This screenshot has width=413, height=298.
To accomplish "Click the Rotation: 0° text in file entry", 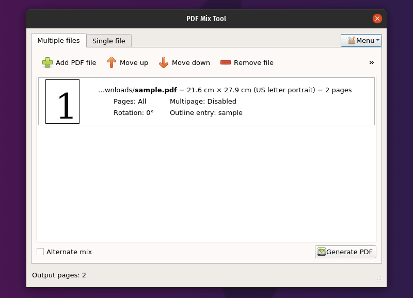I will click(133, 112).
